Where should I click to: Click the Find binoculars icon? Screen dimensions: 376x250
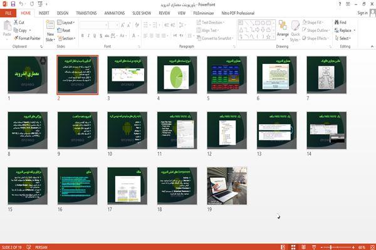[x=337, y=23]
